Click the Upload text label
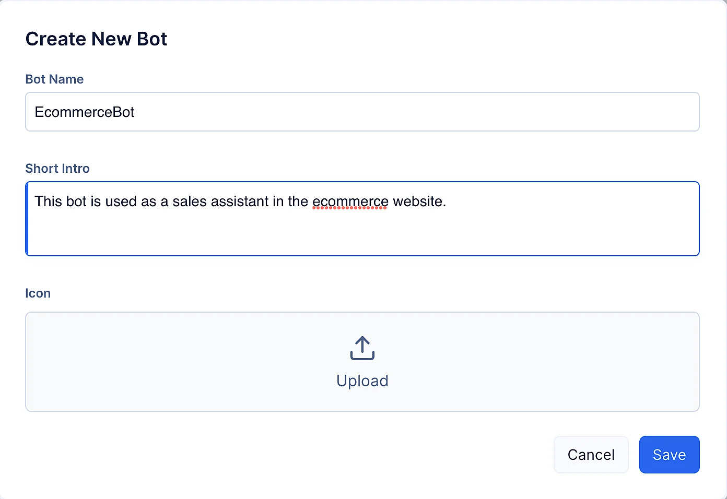Screen dimensions: 727x499 tap(362, 381)
